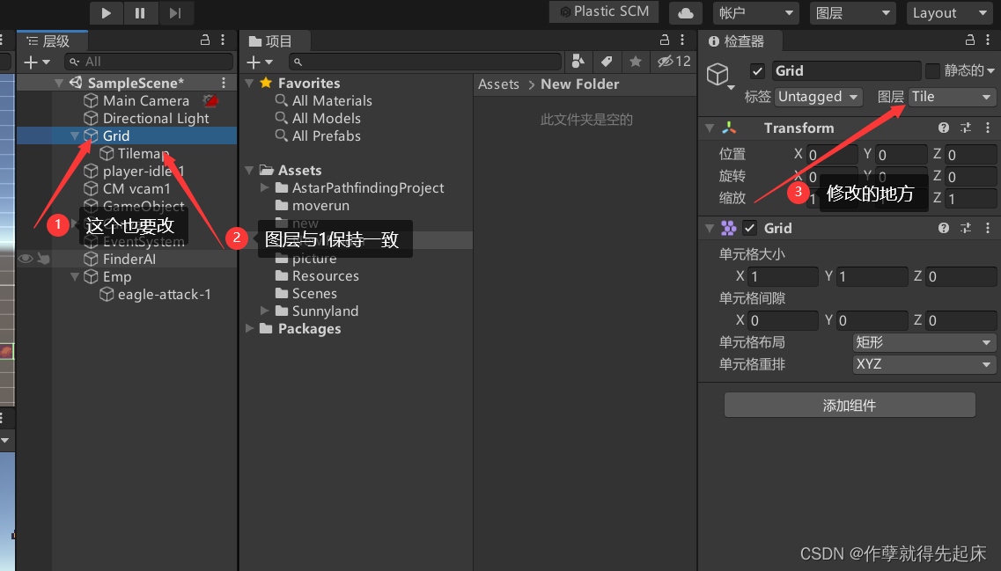Select All Prefabs favorite search
The width and height of the screenshot is (1001, 571).
point(327,135)
